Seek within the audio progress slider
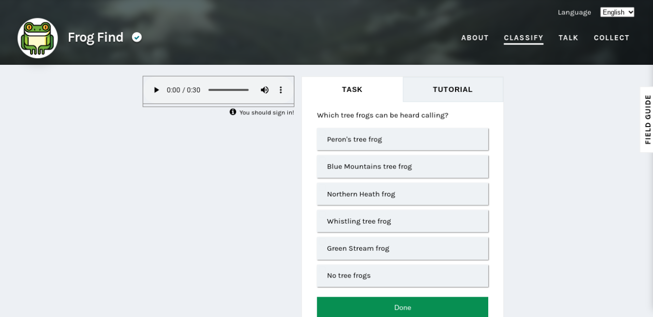 click(228, 90)
